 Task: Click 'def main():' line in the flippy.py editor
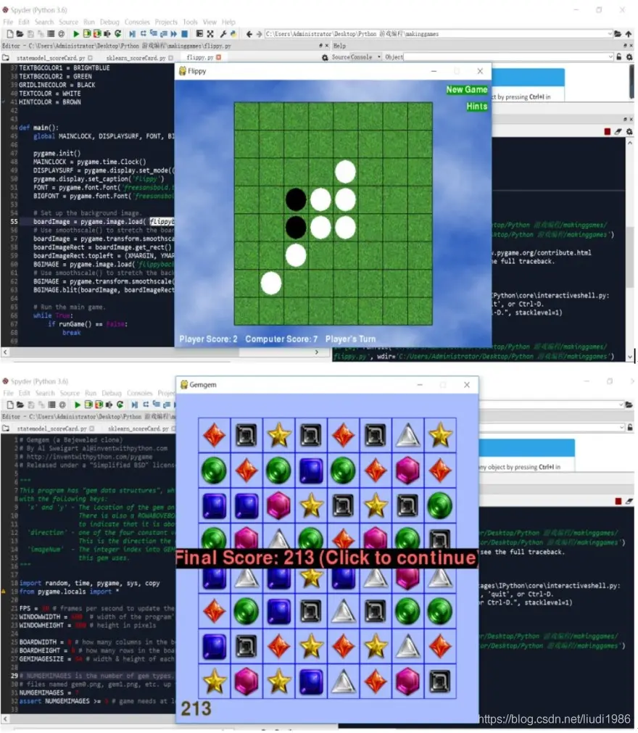point(39,128)
